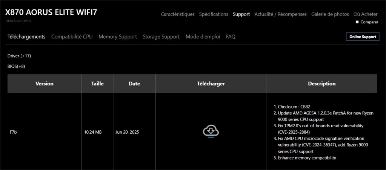
Task: Open the Storage Support tab
Action: [x=161, y=37]
